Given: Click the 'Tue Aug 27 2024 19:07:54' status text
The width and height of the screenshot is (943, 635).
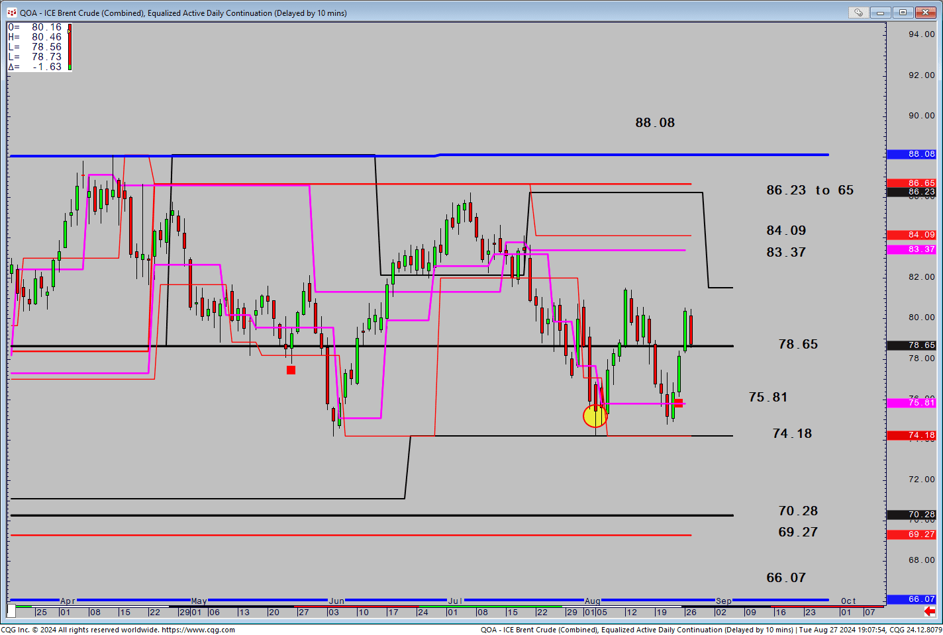Looking at the screenshot, I should click(842, 630).
